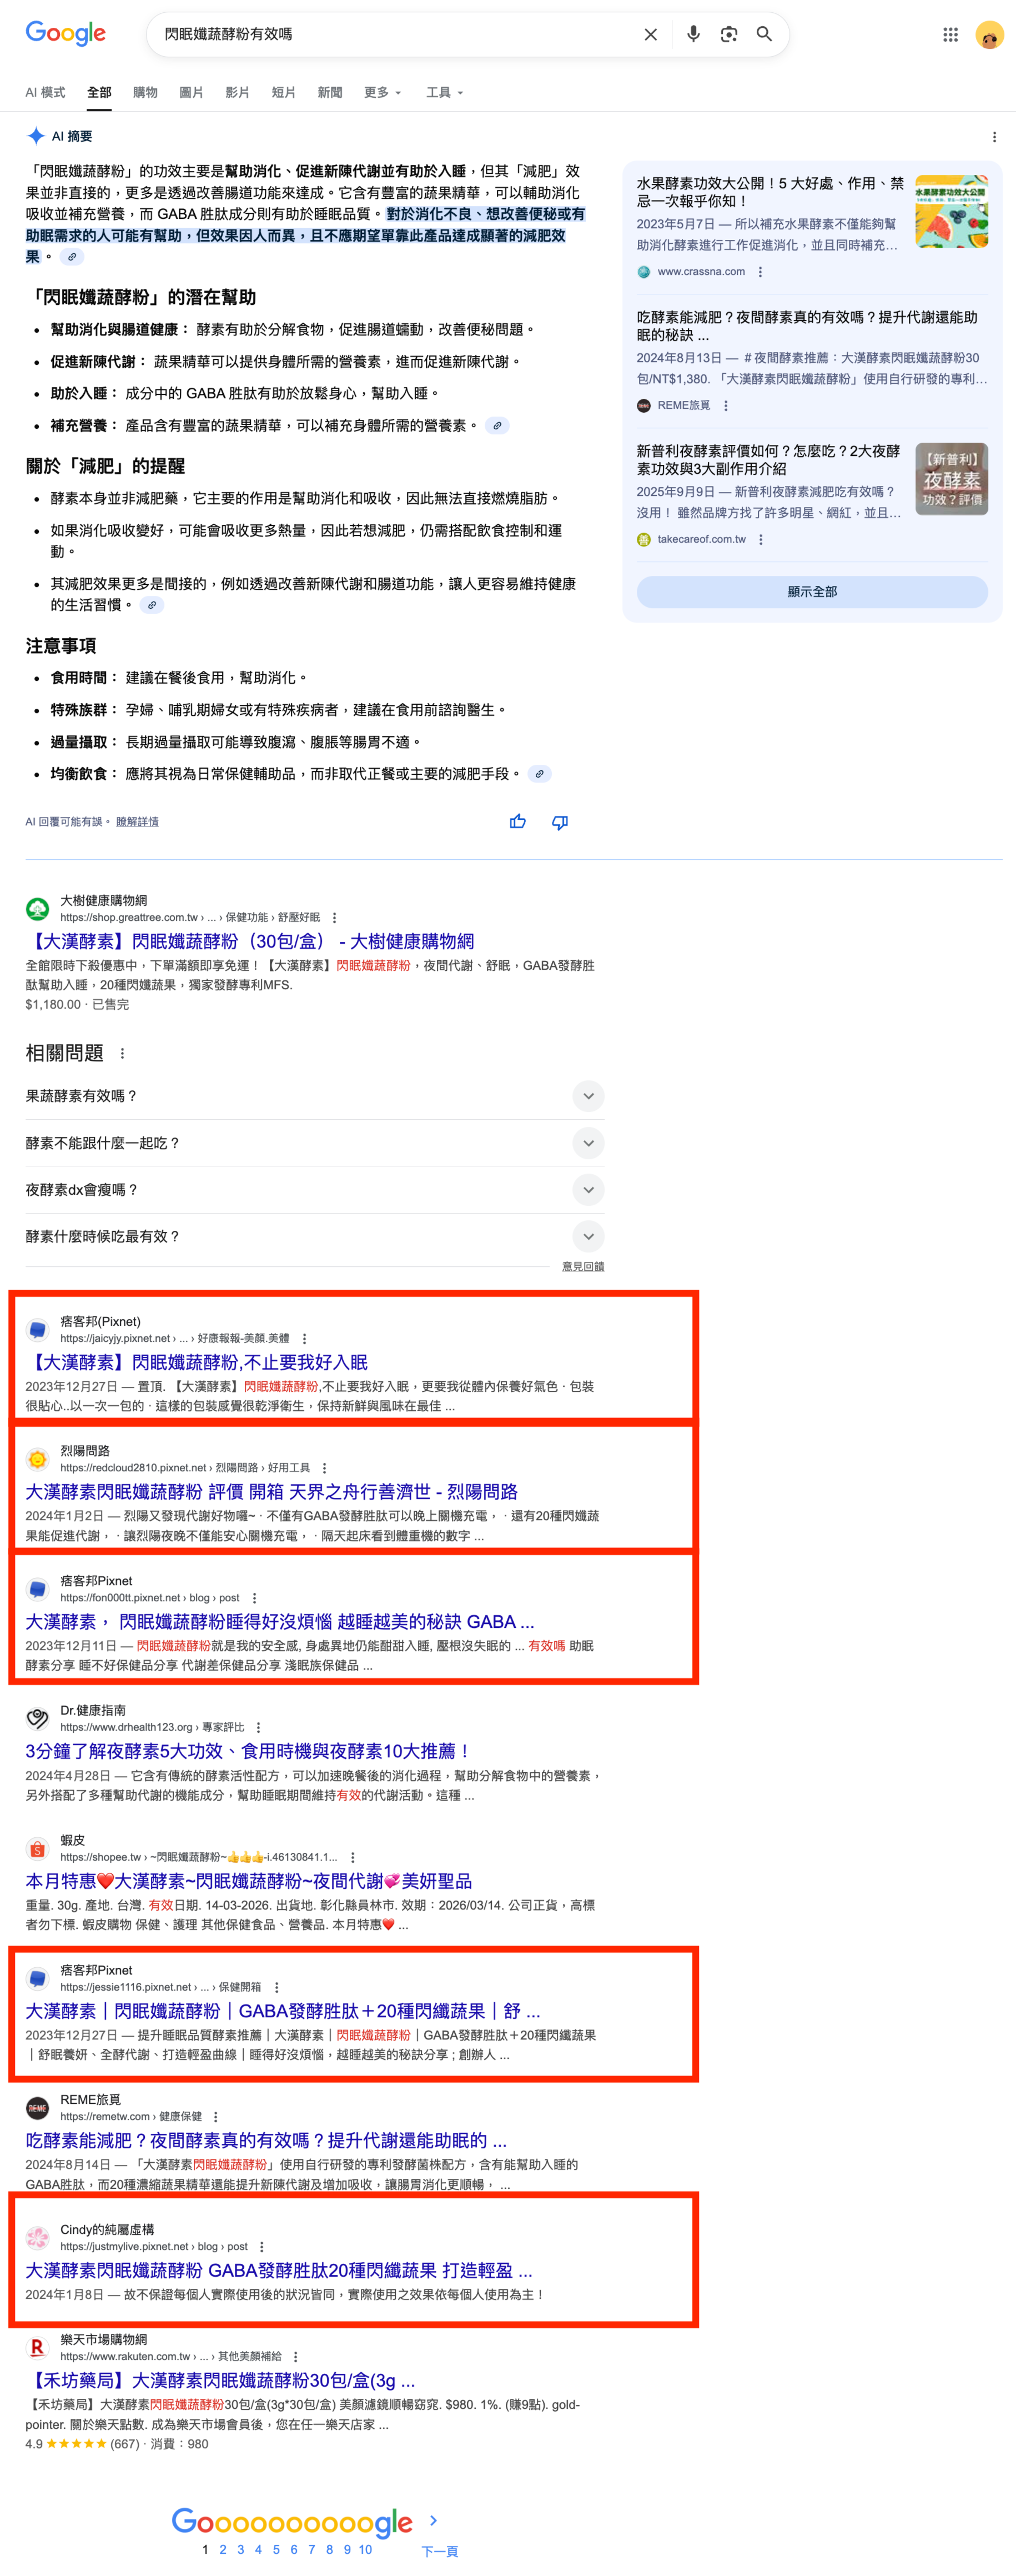1016x2576 pixels.
Task: Expand the question 夜酵素dx會瘦嗎？
Action: [x=588, y=1190]
